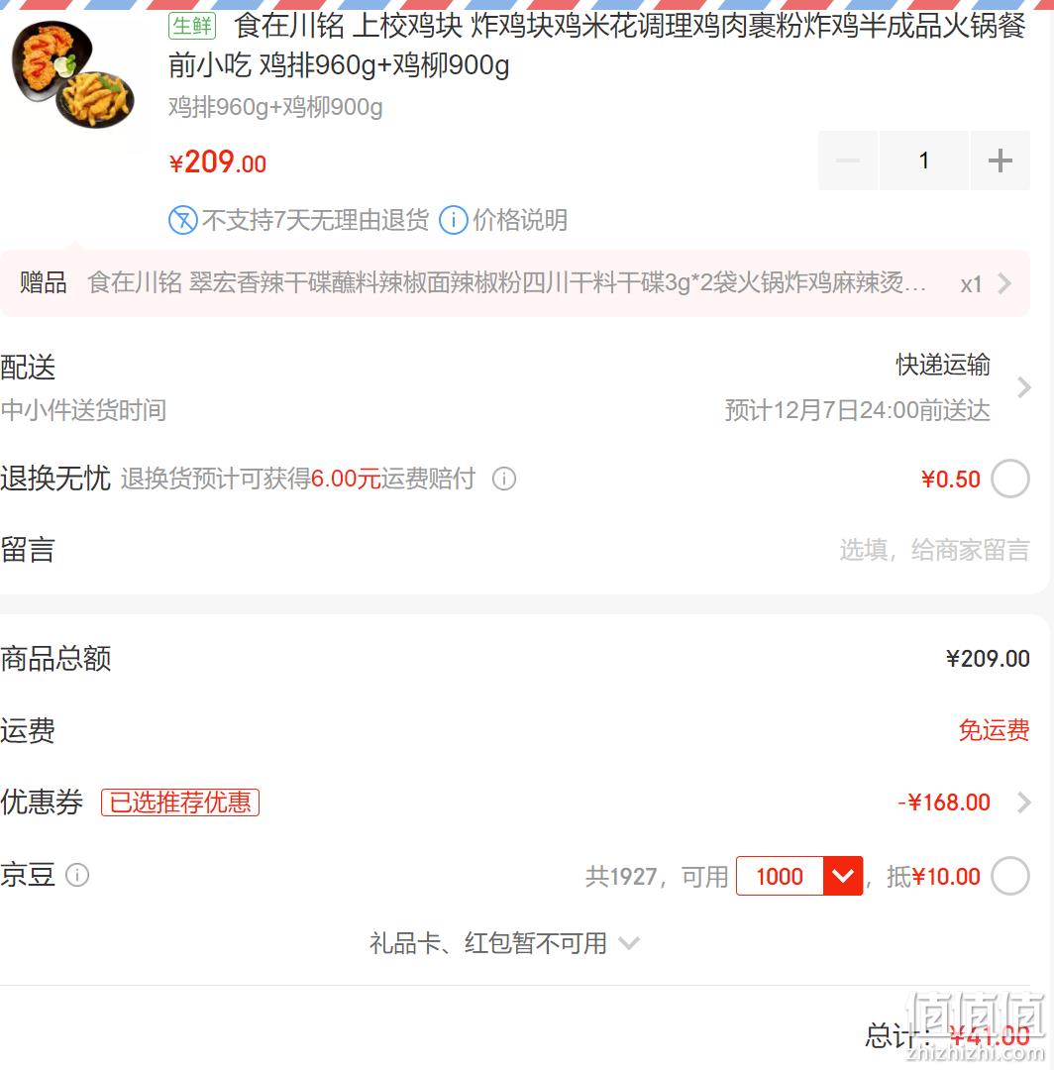Open the product title 食在川铭 上校鸡块
The image size is (1054, 1070).
tap(597, 46)
